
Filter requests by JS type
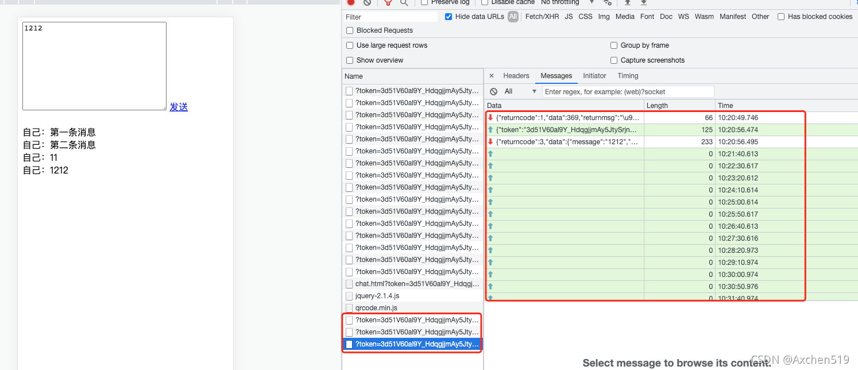click(569, 17)
